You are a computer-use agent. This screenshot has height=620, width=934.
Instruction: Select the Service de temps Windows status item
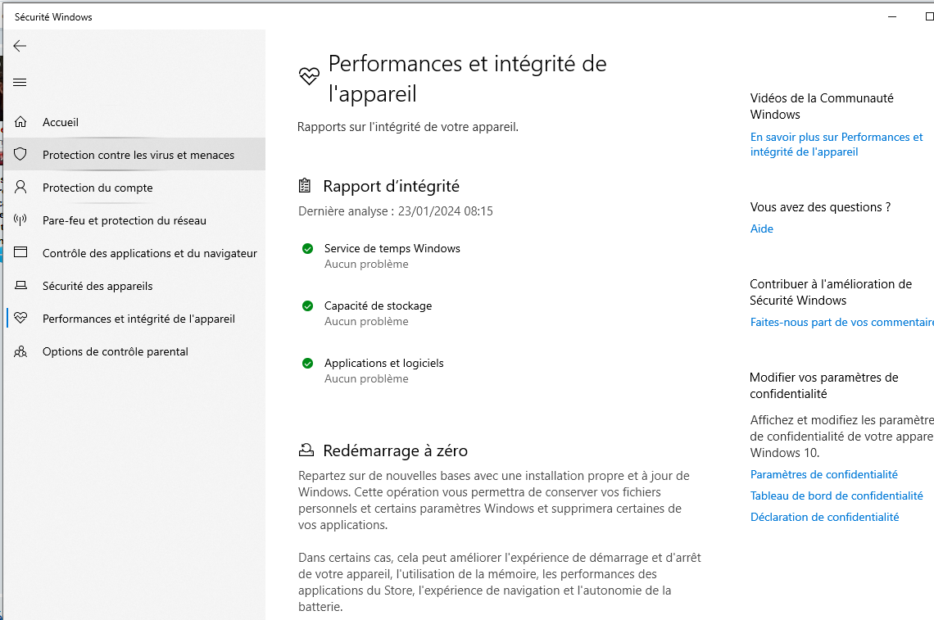coord(381,256)
